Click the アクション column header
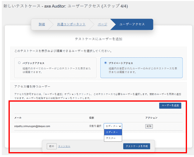The image size is (194, 157). [x=151, y=117]
